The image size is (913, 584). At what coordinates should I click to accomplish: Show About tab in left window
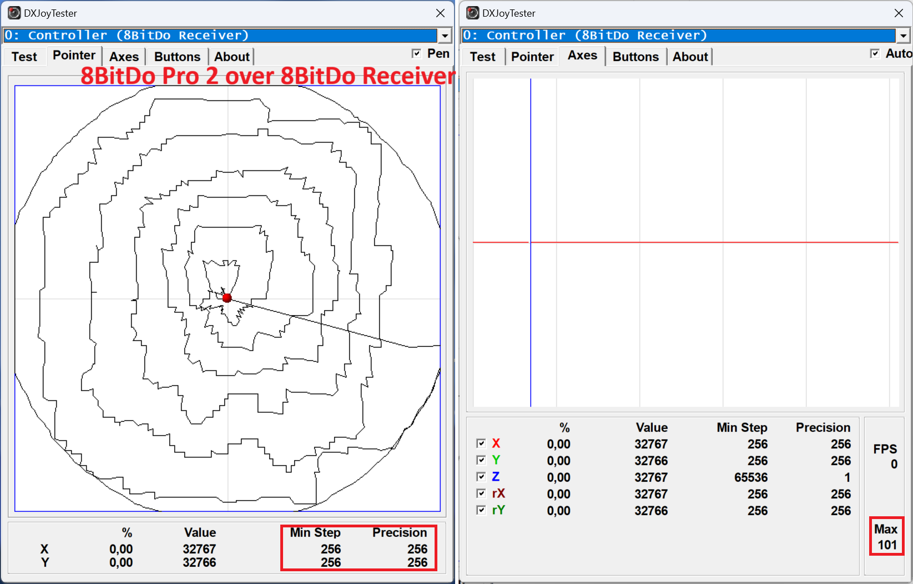tap(232, 57)
